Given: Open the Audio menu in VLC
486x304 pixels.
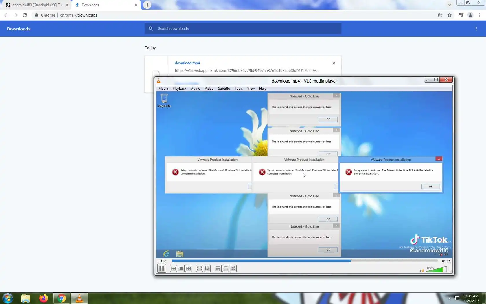Looking at the screenshot, I should [x=195, y=89].
